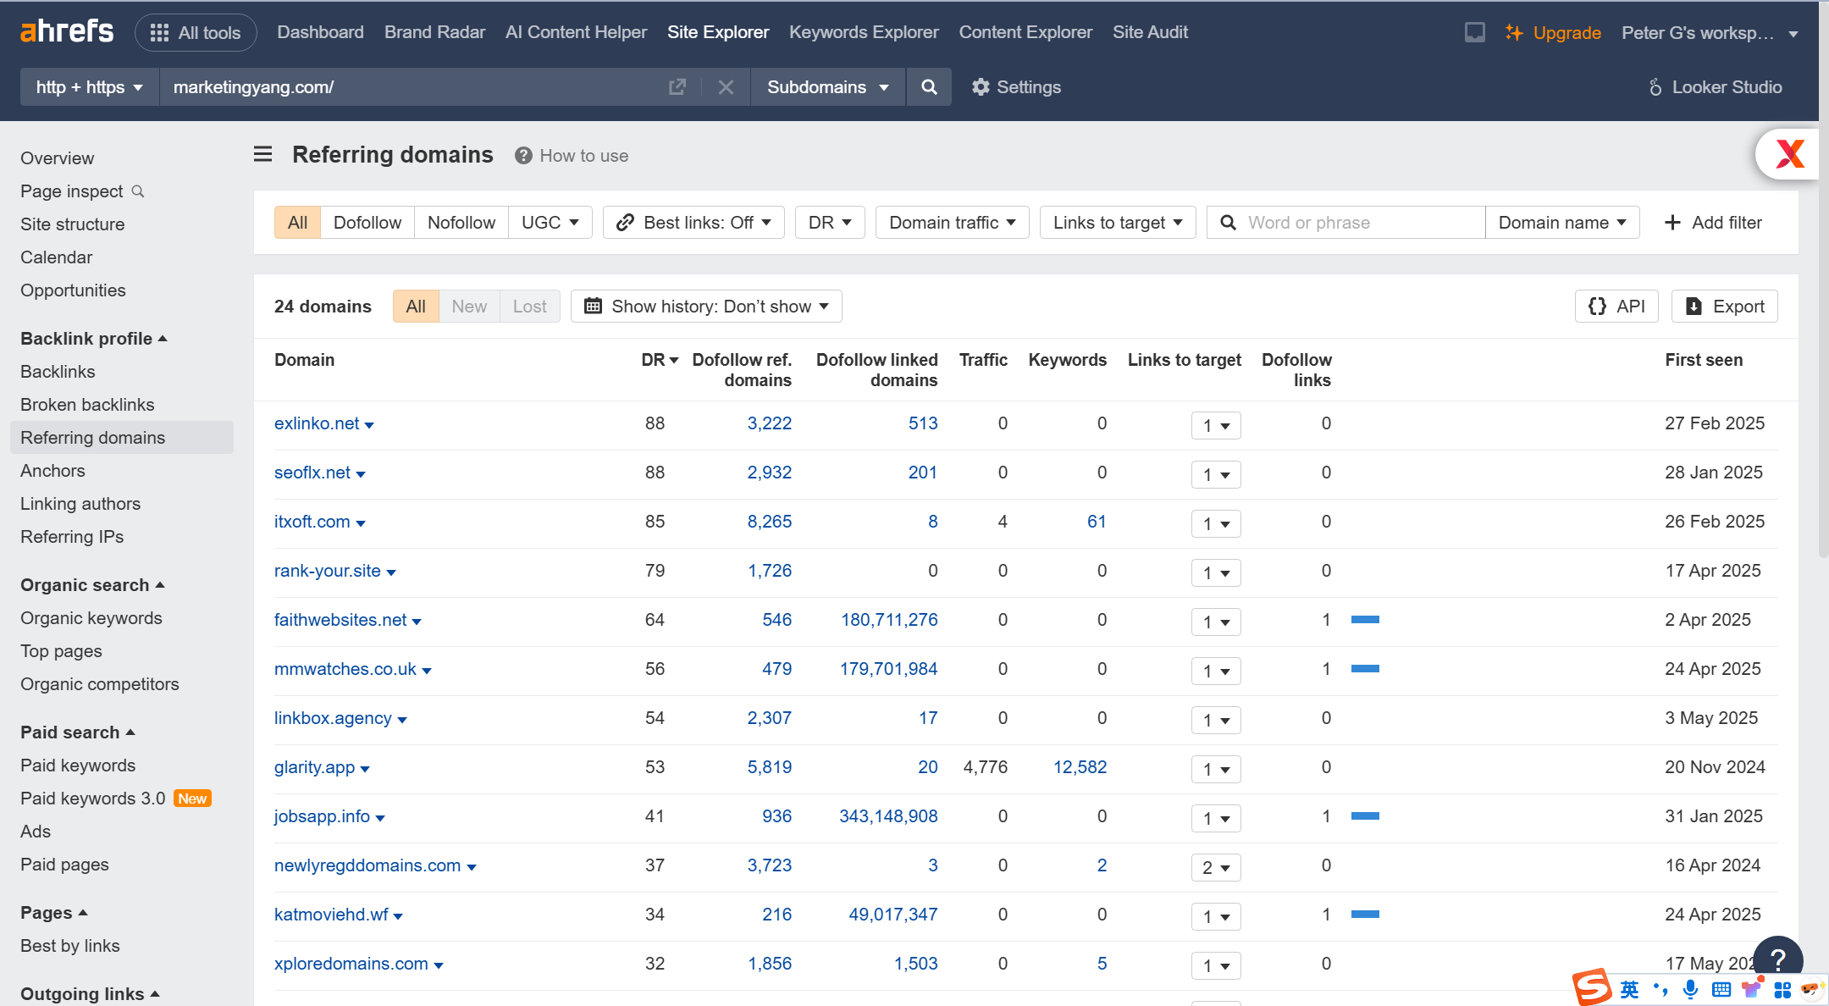1829x1006 pixels.
Task: Click the How to use help icon
Action: point(523,156)
